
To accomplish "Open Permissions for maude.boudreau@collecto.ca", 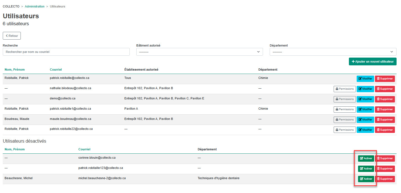I will pyautogui.click(x=344, y=120).
